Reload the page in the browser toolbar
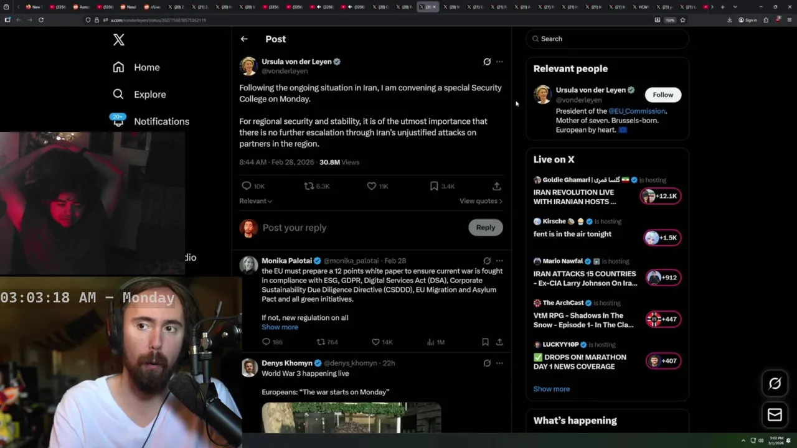The image size is (797, 448). click(x=41, y=20)
